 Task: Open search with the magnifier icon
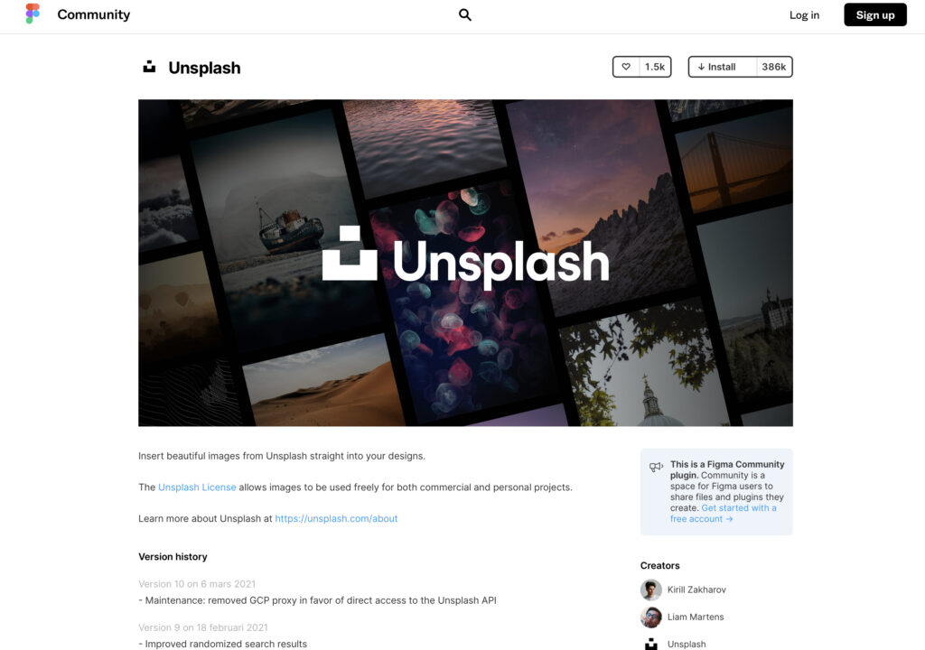(x=465, y=14)
